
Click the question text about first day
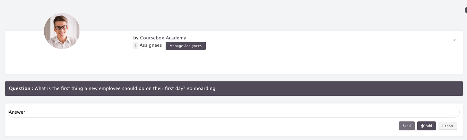(110, 88)
